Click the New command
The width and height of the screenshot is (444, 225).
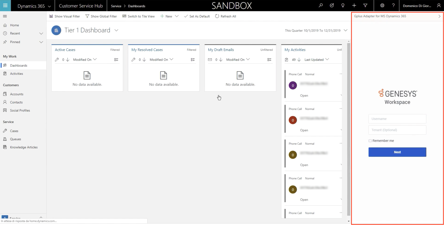(x=166, y=16)
